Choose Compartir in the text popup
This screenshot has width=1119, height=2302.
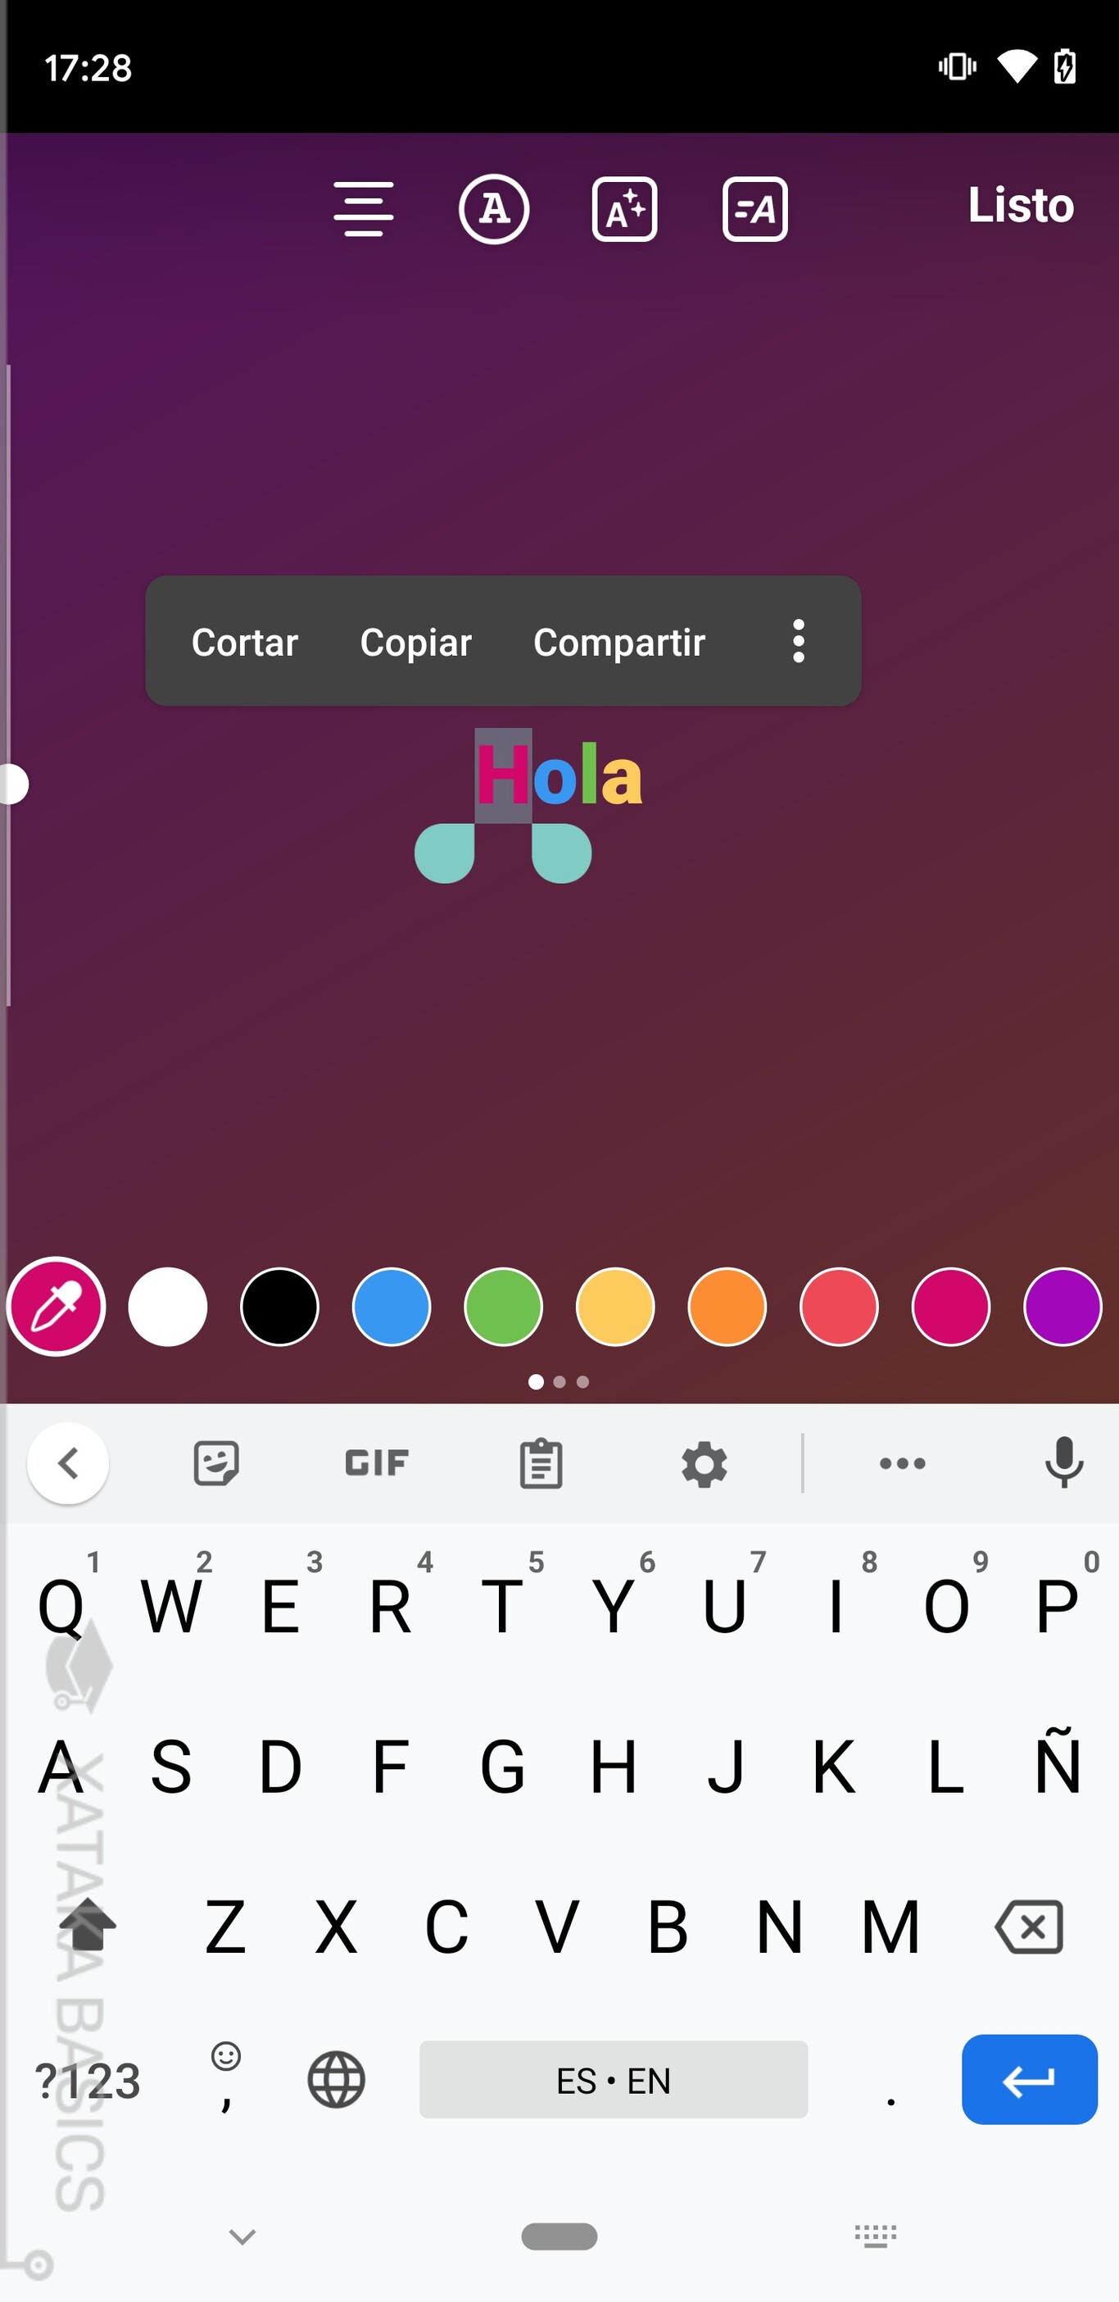coord(618,642)
